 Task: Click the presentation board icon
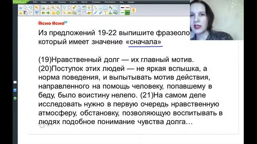[64, 8]
